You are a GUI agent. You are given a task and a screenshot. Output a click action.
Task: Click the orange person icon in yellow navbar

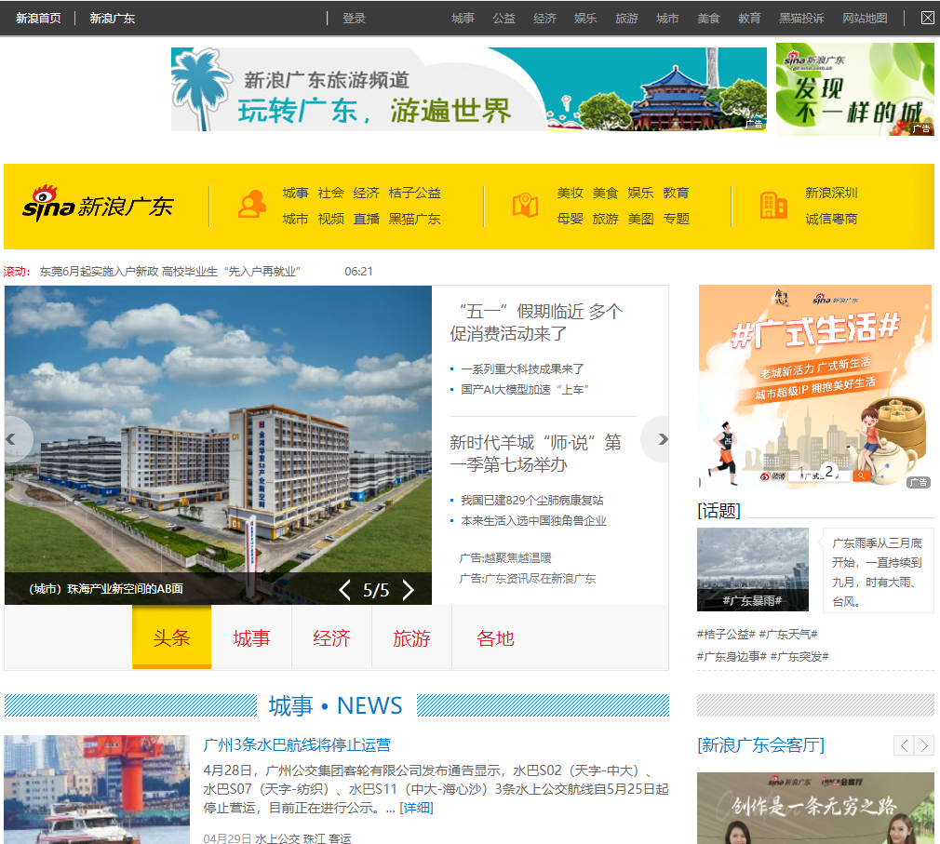click(x=252, y=205)
